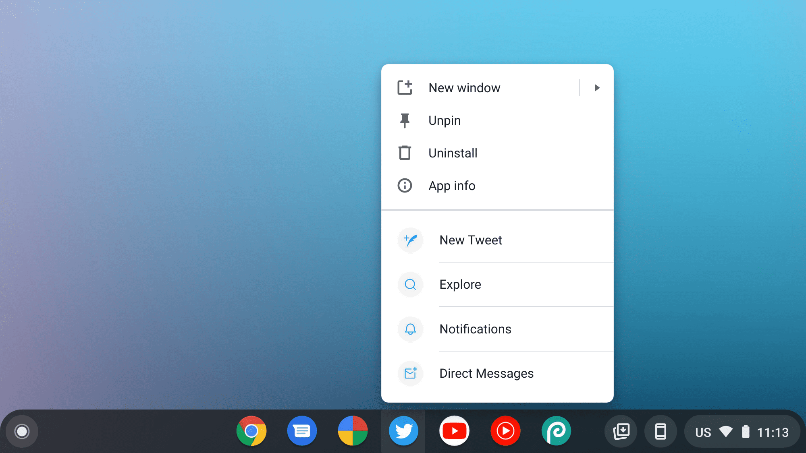Open the Explore section

461,284
